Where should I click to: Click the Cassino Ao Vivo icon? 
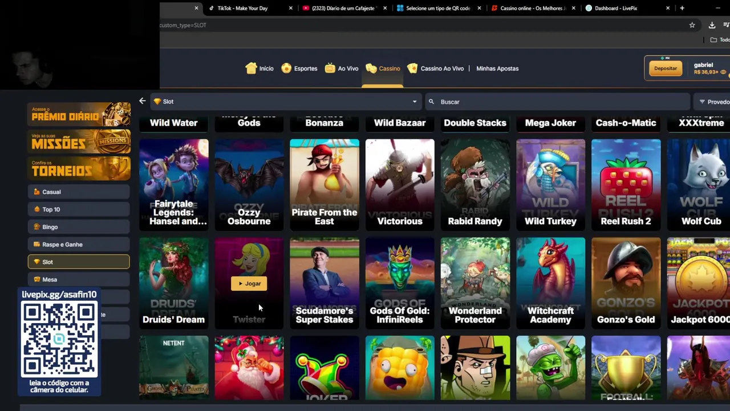click(412, 68)
